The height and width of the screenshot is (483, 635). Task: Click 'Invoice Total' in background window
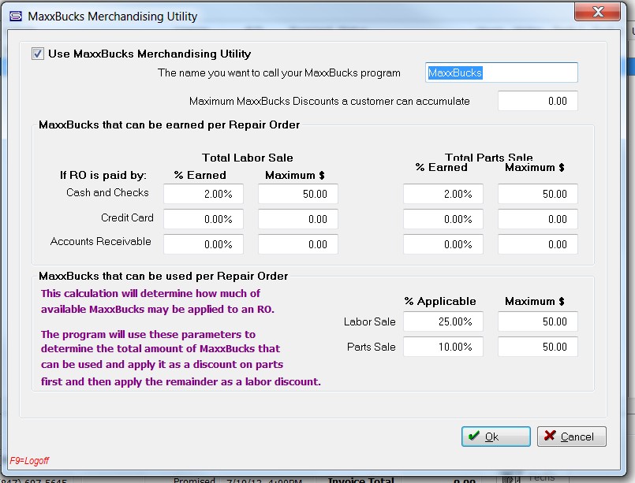tap(360, 480)
